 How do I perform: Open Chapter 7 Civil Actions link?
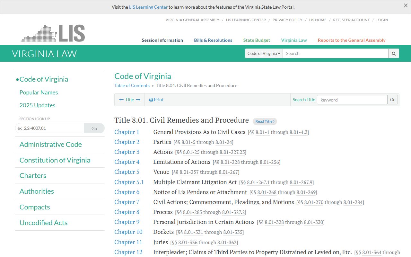click(127, 202)
